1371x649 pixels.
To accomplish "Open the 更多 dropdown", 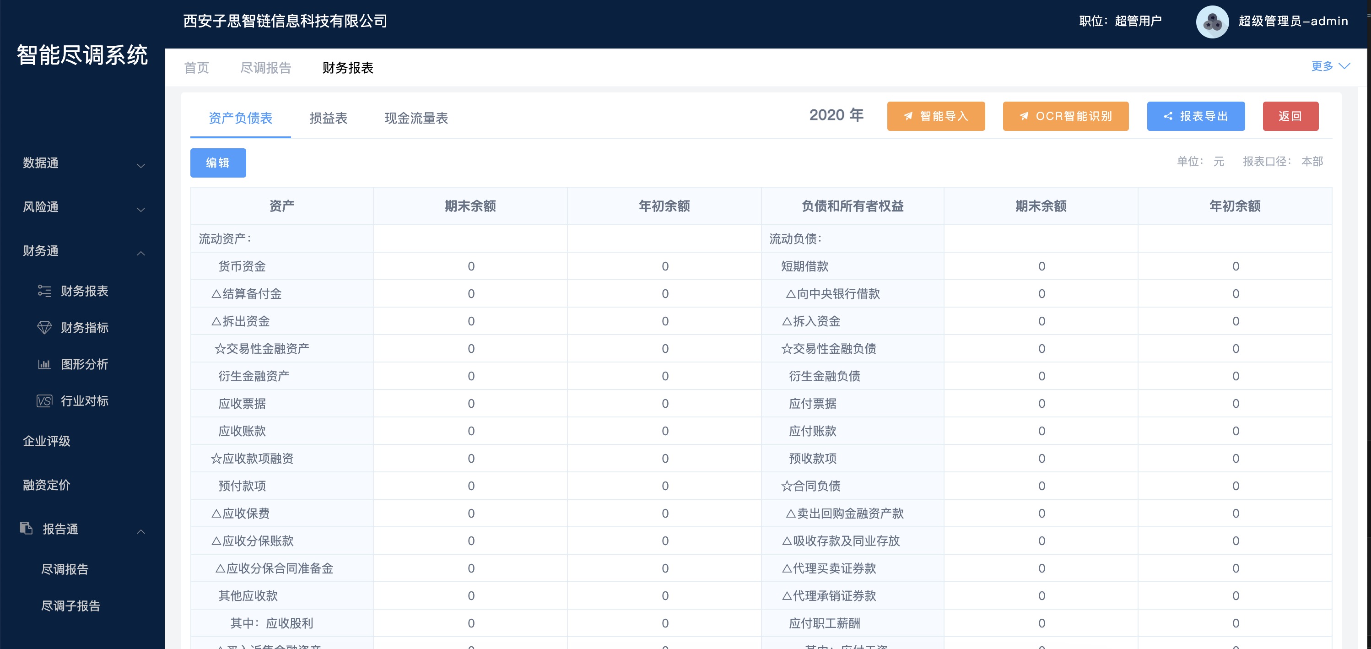I will point(1330,66).
